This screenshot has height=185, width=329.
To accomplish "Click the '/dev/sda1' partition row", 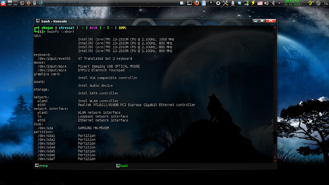I will coord(66,136).
